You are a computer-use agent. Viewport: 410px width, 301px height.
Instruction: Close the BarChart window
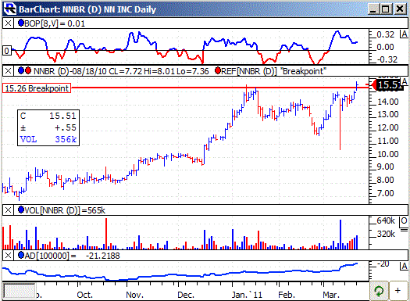pos(400,9)
